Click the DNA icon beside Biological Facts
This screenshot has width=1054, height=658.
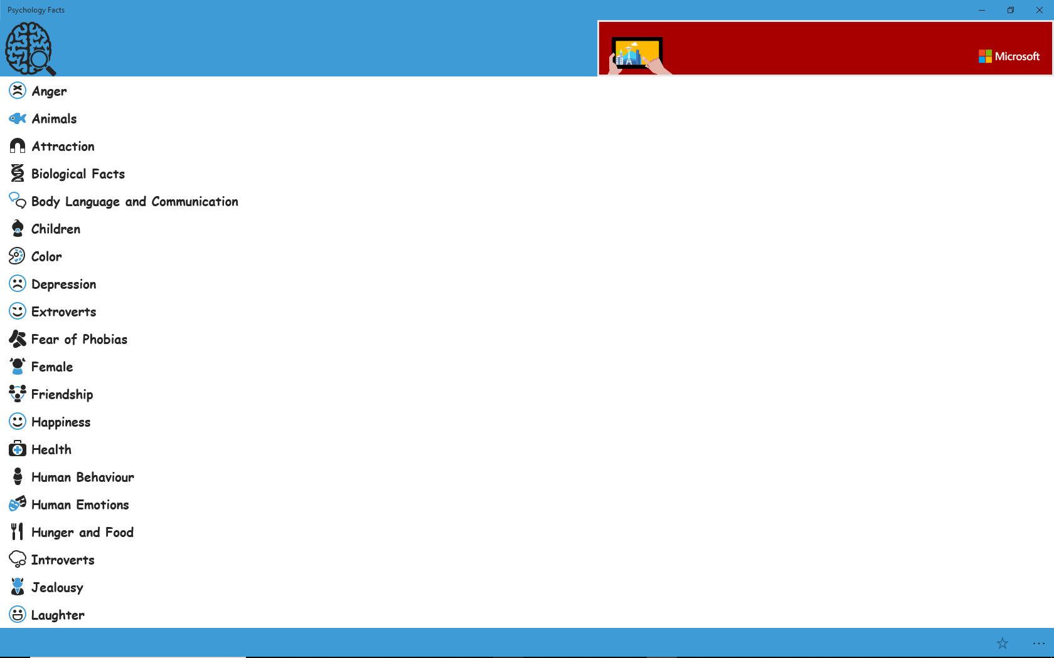point(17,173)
